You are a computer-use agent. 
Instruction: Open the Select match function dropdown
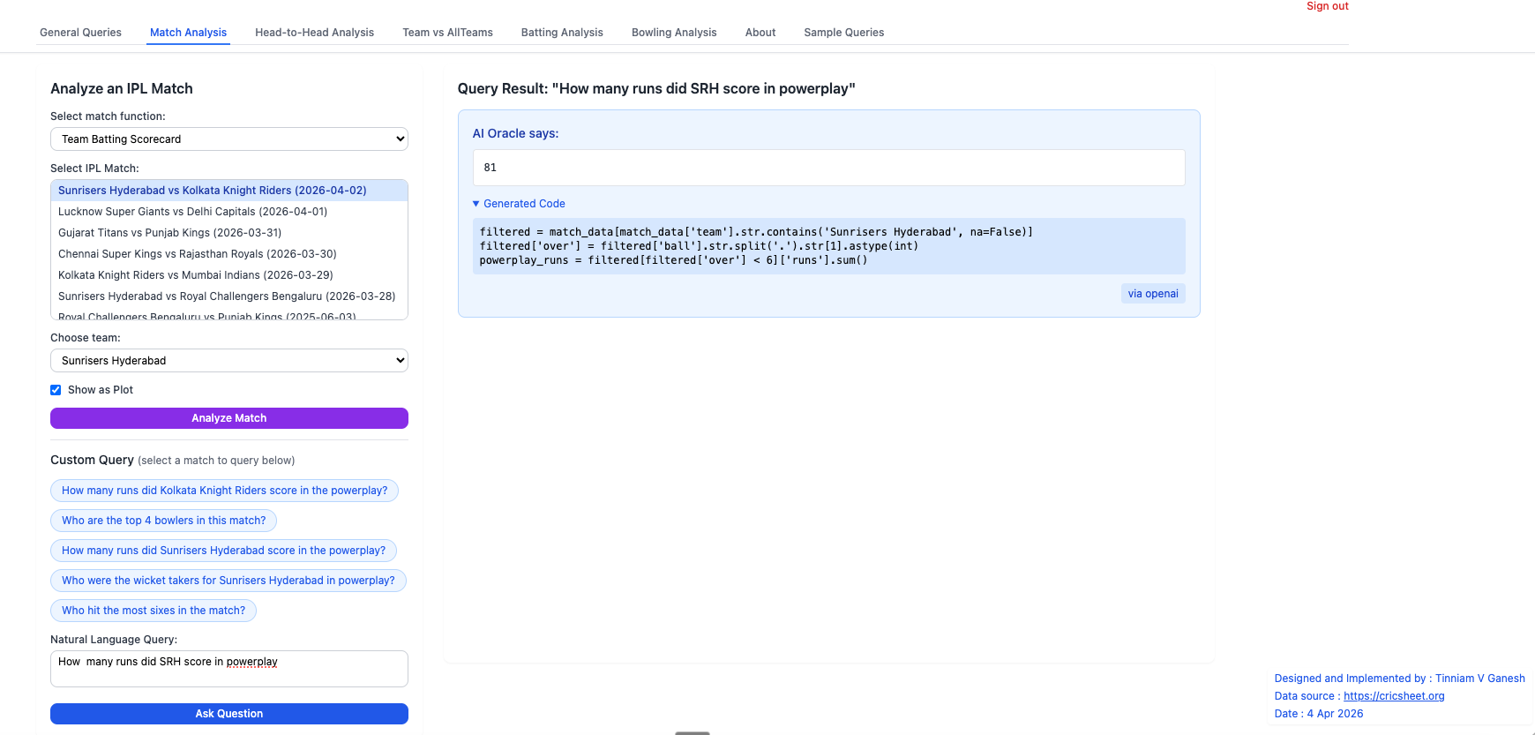click(228, 139)
